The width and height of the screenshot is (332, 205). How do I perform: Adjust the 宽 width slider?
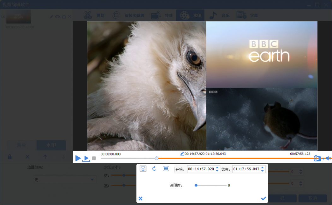coord(124,175)
